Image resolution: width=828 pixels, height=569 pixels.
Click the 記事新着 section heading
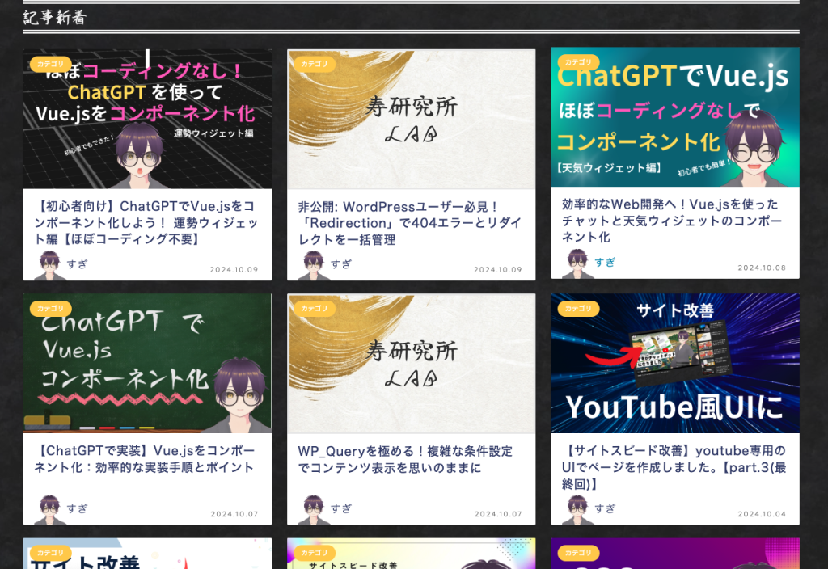54,18
